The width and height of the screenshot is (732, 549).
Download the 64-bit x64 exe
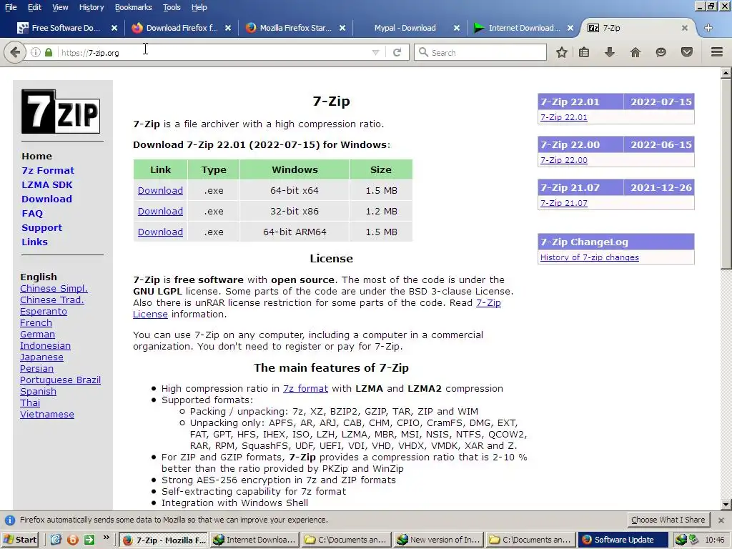point(160,190)
